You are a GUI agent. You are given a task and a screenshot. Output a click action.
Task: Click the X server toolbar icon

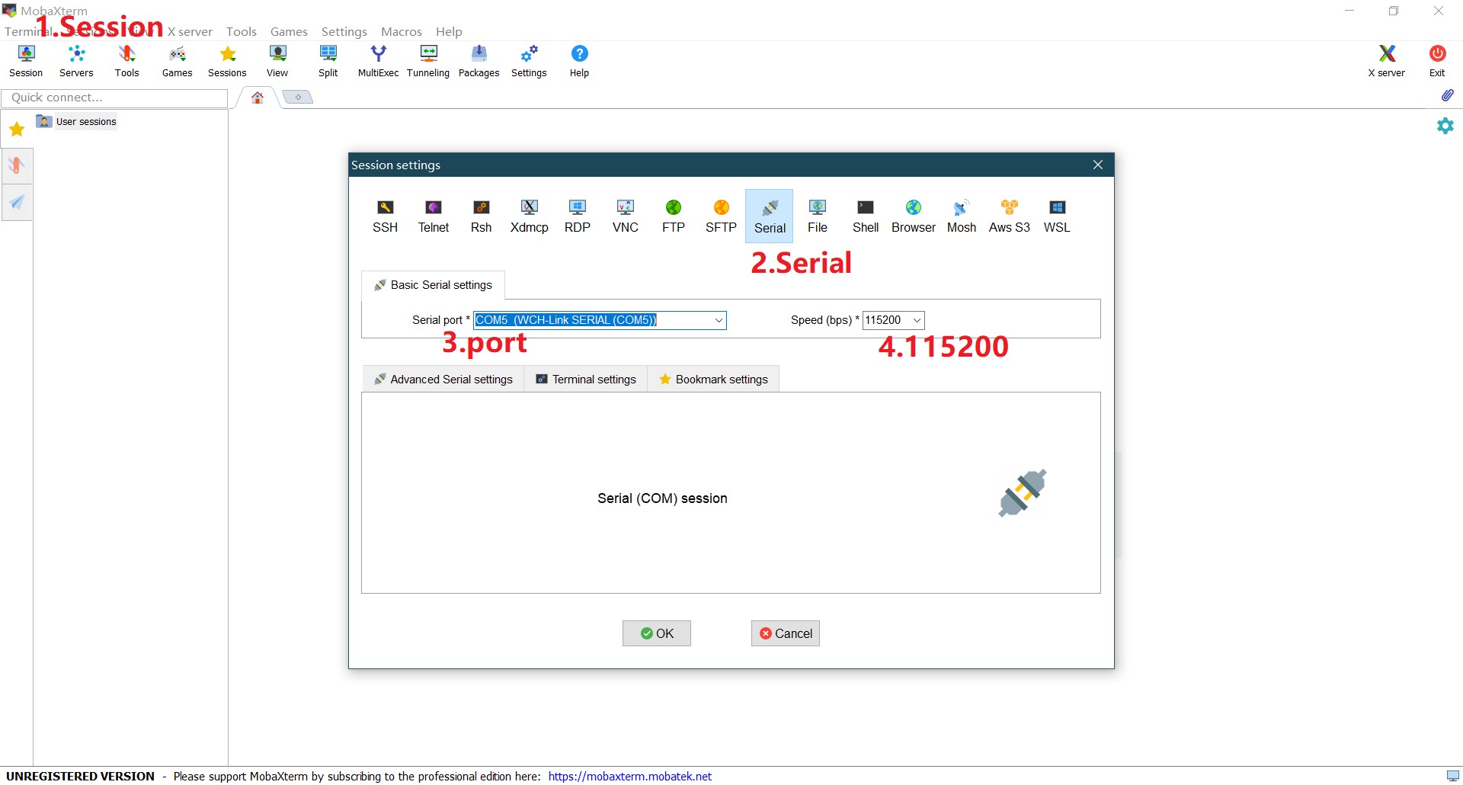point(1386,61)
